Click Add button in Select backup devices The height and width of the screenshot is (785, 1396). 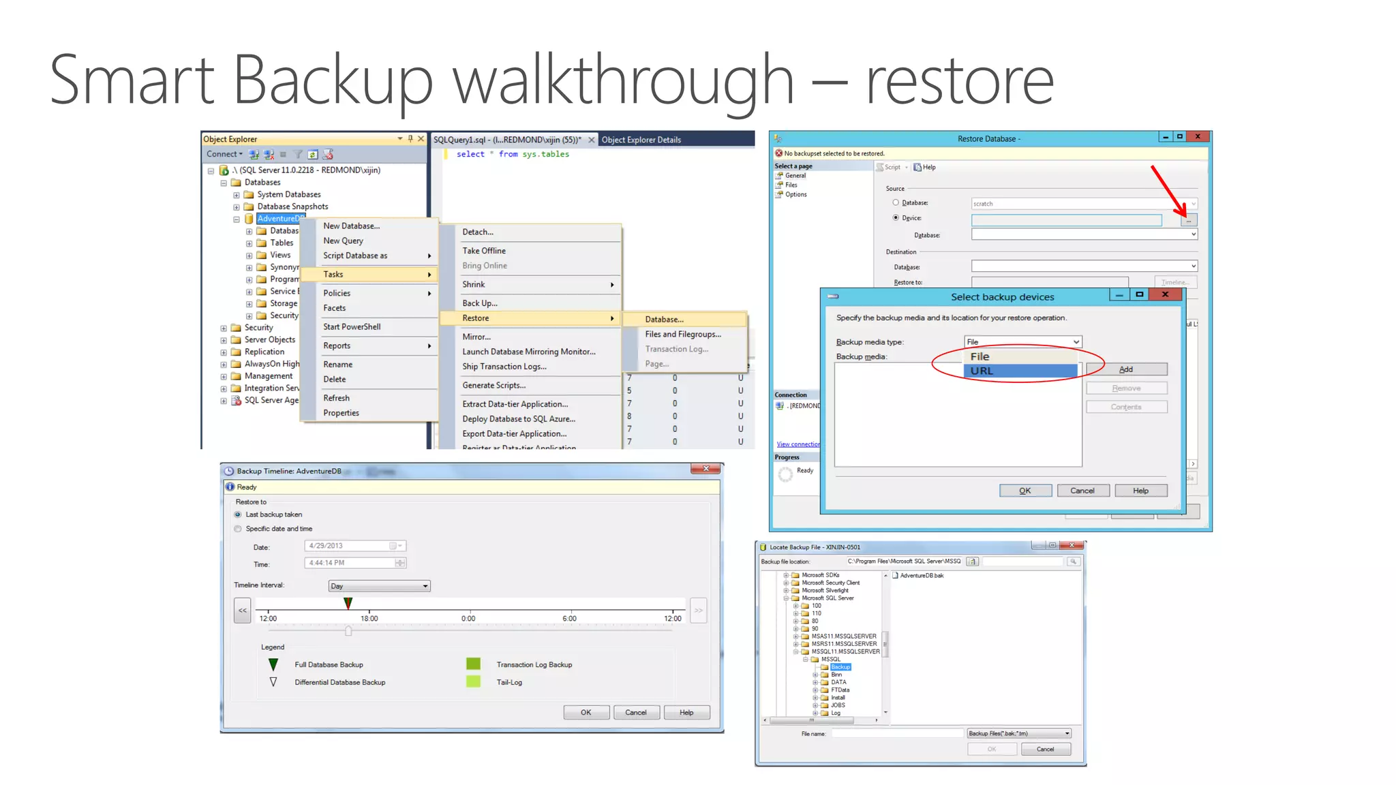1126,369
